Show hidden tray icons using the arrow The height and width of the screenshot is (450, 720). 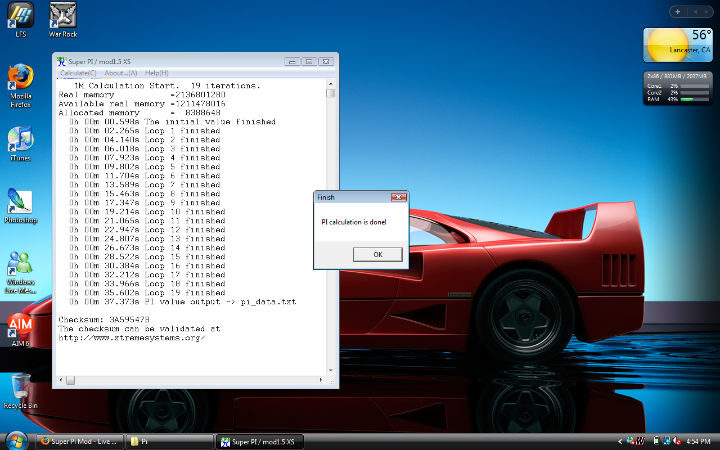(x=620, y=442)
